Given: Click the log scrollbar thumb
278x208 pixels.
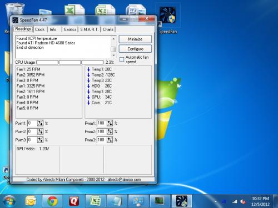Looking at the screenshot, I should [113, 49].
